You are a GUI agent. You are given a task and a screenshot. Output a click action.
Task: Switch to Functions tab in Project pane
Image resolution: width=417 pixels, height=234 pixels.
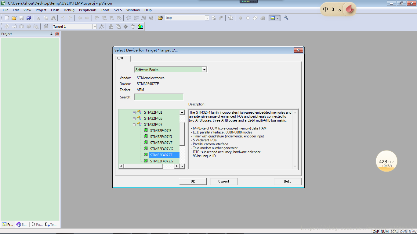(x=37, y=225)
